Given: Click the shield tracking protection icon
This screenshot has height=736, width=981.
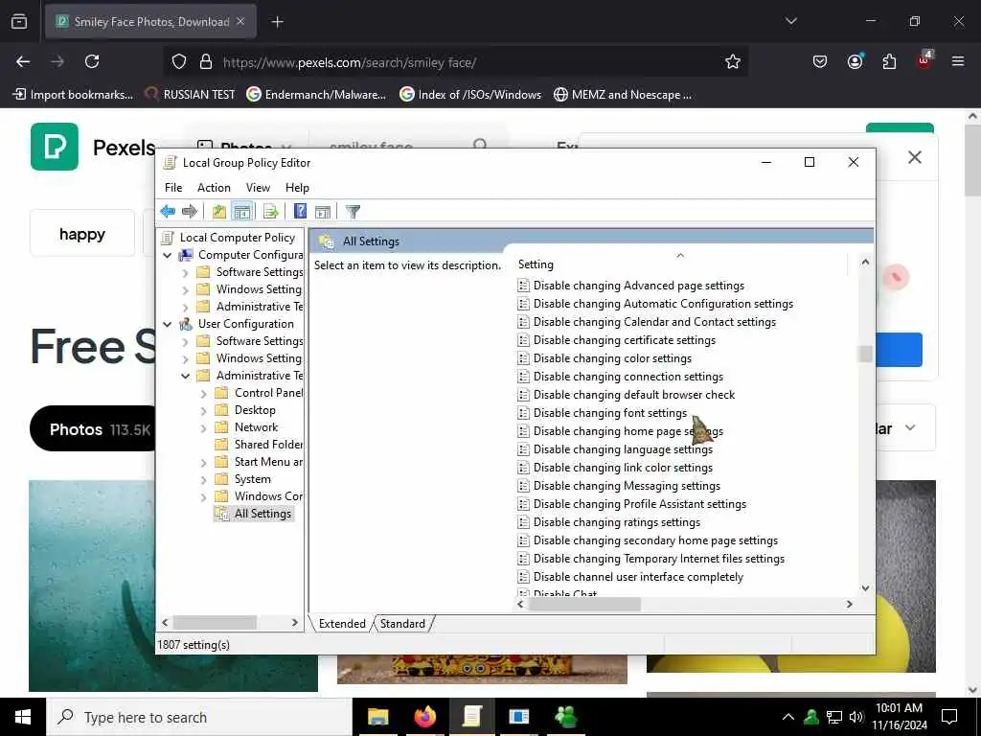Looking at the screenshot, I should [179, 62].
